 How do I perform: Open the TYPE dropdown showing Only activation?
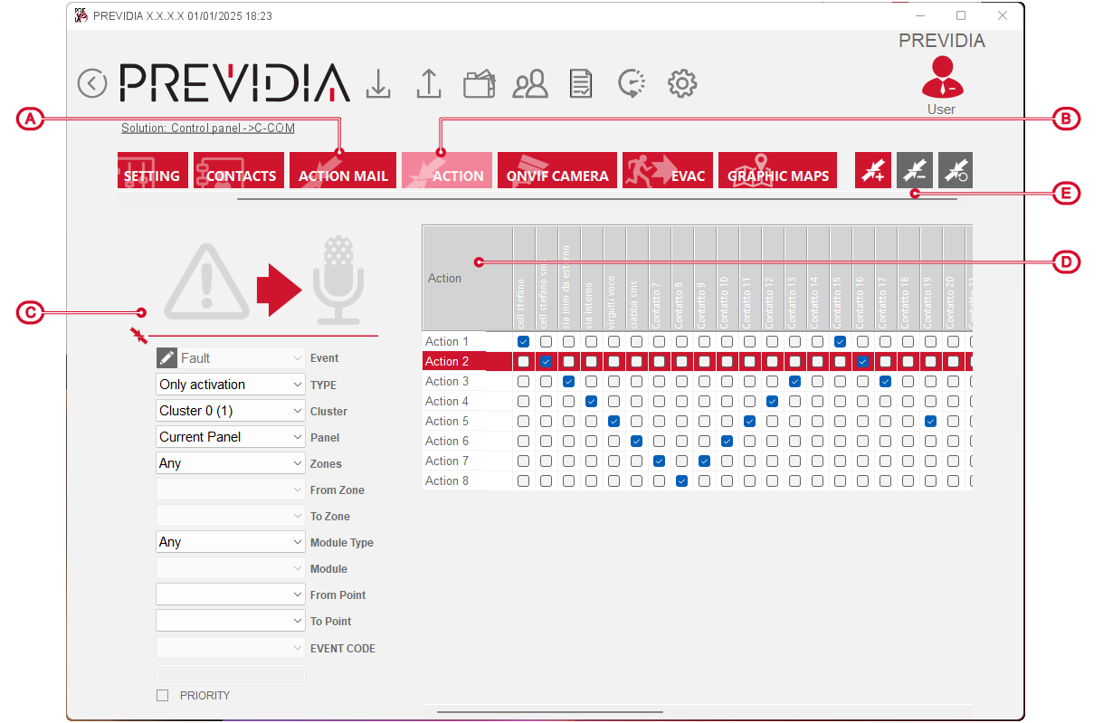click(x=231, y=385)
